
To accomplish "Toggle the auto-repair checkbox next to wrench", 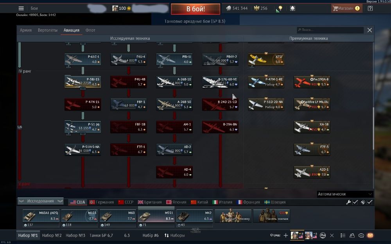I will point(355,202).
